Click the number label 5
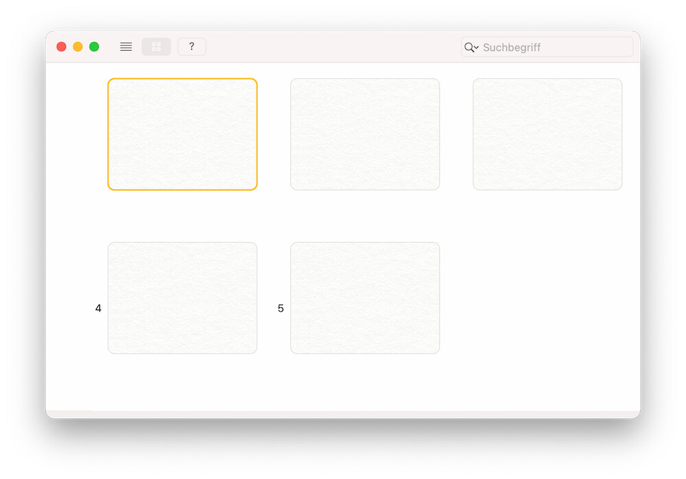 281,309
